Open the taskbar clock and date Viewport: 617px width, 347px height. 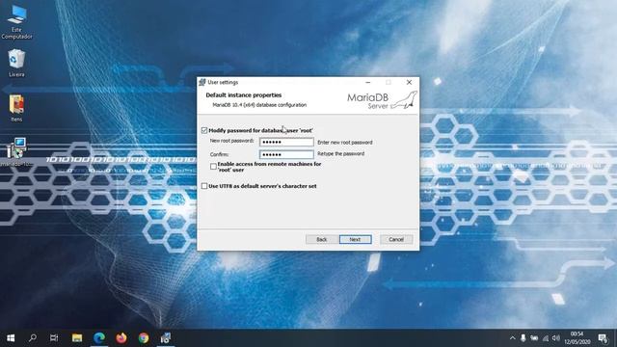pos(577,338)
